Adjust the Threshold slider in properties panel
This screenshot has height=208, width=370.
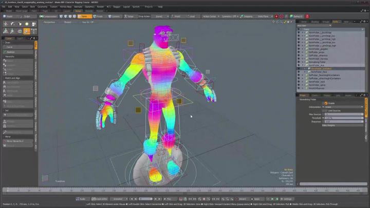click(343, 118)
